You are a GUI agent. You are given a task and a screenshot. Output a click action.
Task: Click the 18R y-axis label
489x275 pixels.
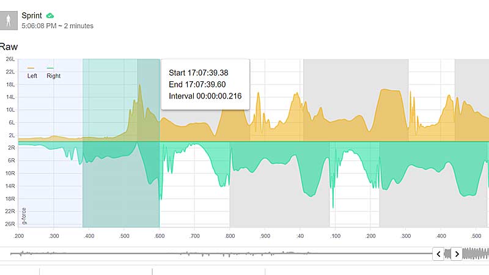[10, 199]
